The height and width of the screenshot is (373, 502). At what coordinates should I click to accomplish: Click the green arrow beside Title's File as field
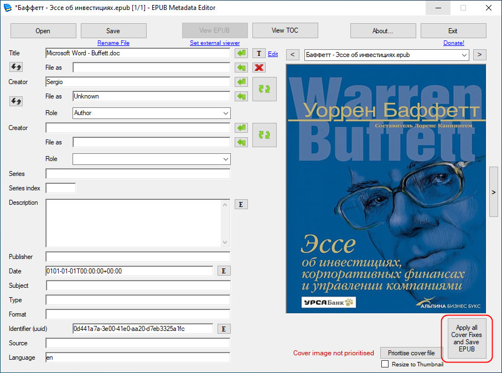241,68
